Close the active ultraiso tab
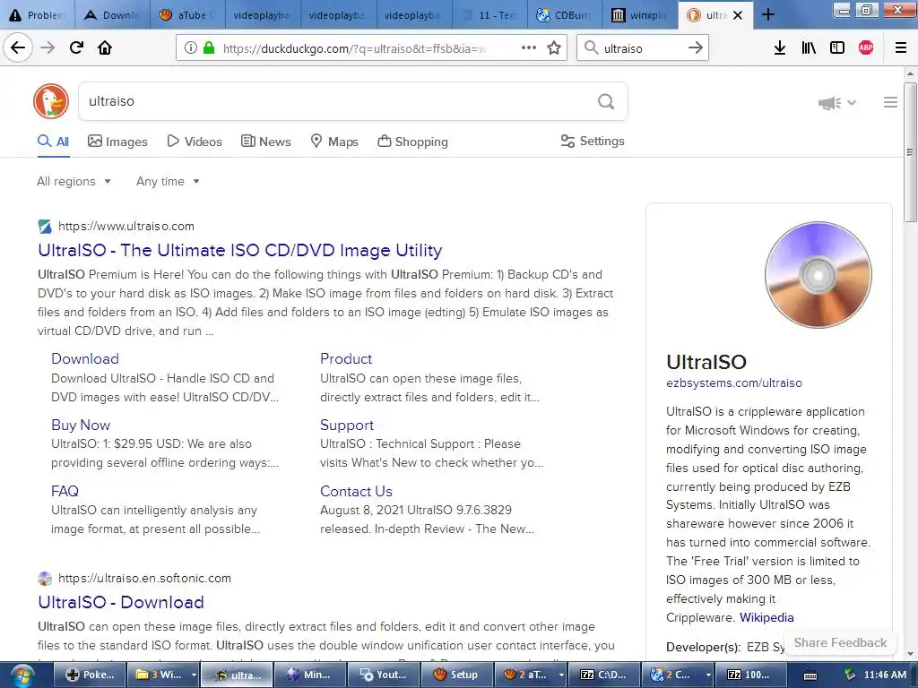 (738, 15)
